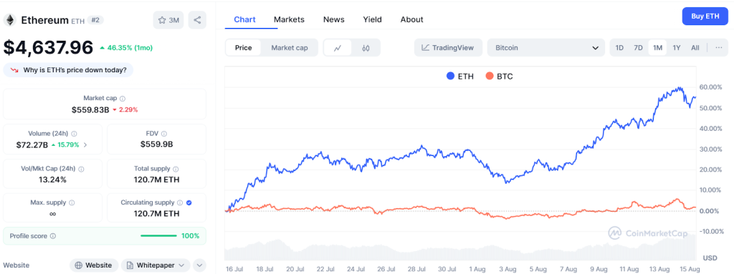734x274 pixels.
Task: Select the 1Y time range
Action: click(676, 48)
